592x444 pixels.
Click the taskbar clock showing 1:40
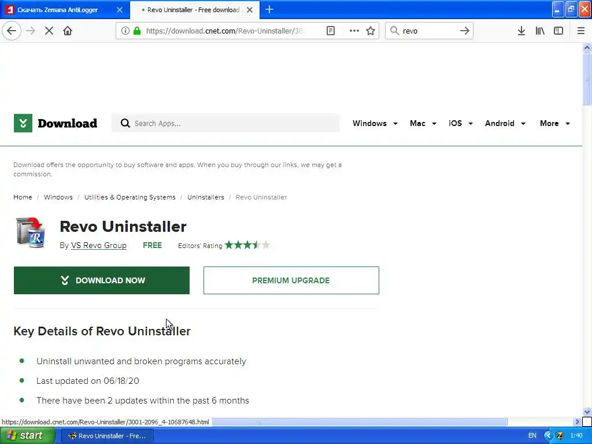click(x=576, y=435)
